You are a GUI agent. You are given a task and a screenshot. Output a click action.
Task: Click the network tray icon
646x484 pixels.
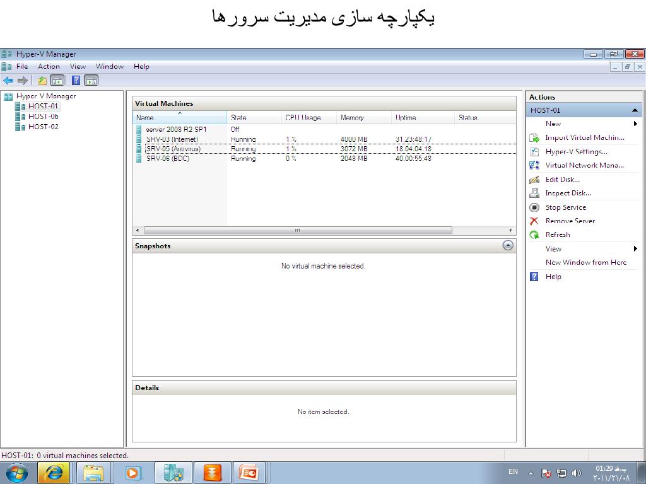(561, 473)
